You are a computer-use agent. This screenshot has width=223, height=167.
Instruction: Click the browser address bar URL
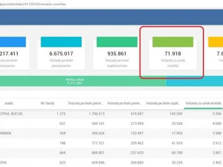tap(33, 4)
